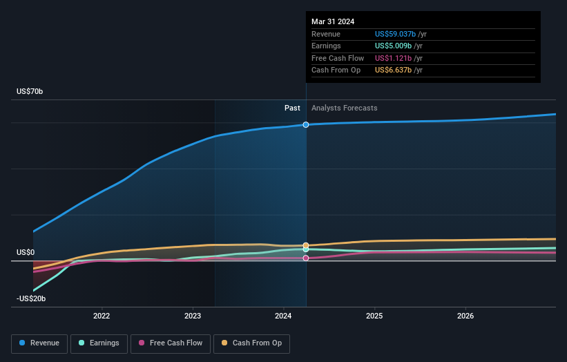The image size is (567, 362).
Task: Click the blue Revenue data point marker
Action: (306, 125)
